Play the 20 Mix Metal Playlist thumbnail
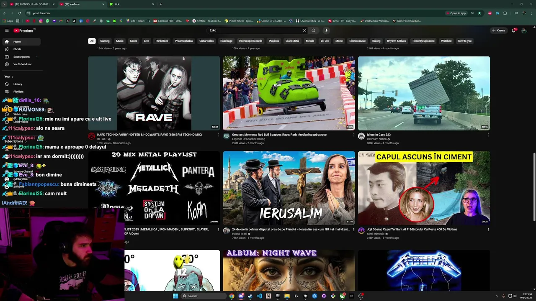The image size is (536, 301). (154, 188)
